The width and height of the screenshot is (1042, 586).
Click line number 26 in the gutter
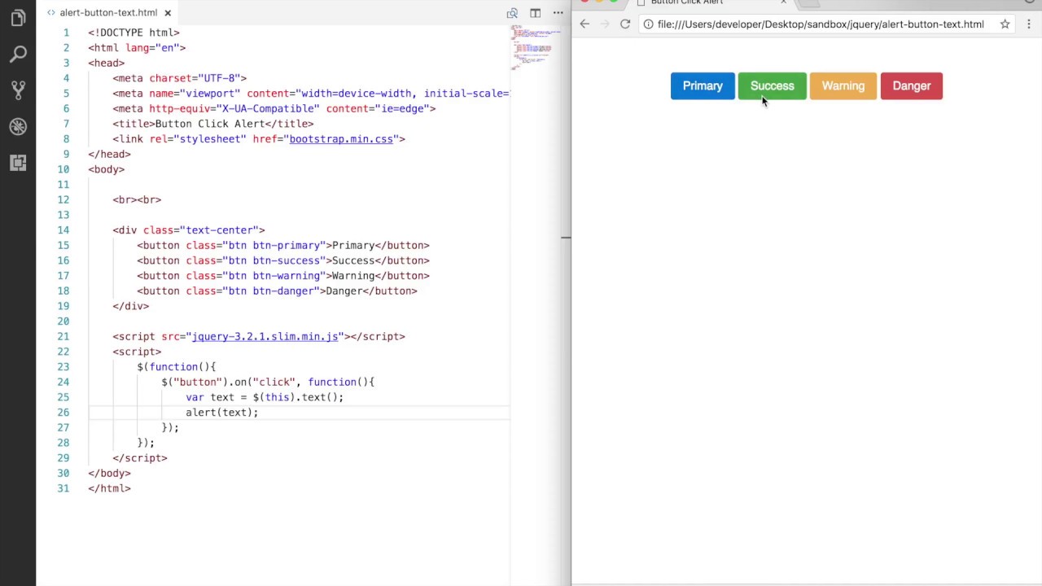pyautogui.click(x=63, y=413)
